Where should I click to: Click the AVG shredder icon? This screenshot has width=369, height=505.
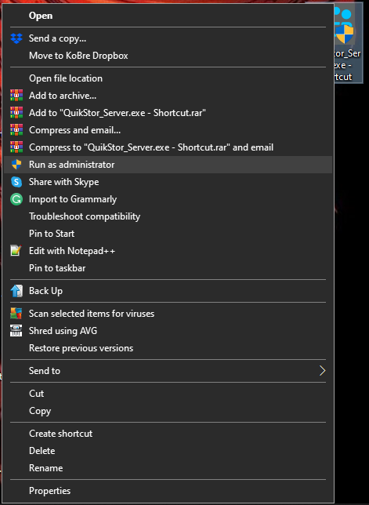click(x=16, y=331)
